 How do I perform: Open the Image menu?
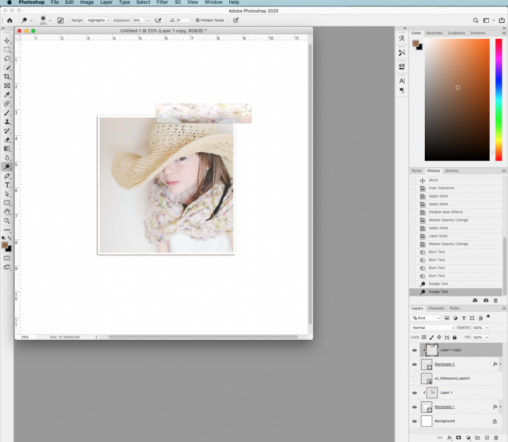click(x=87, y=3)
